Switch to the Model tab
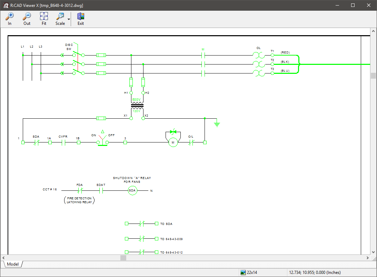Image resolution: width=377 pixels, height=277 pixels. pos(13,264)
